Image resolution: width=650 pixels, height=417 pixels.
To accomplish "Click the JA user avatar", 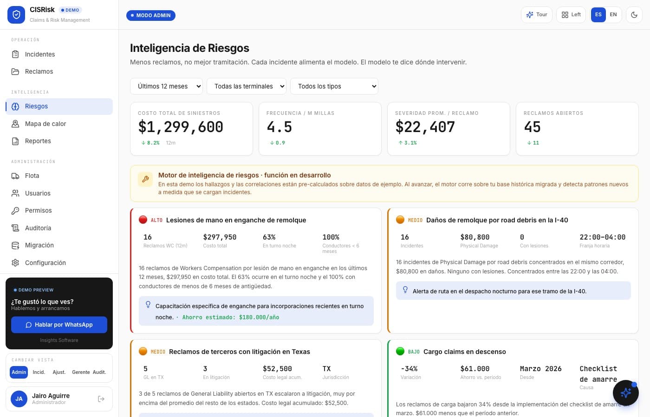I will click(x=19, y=399).
